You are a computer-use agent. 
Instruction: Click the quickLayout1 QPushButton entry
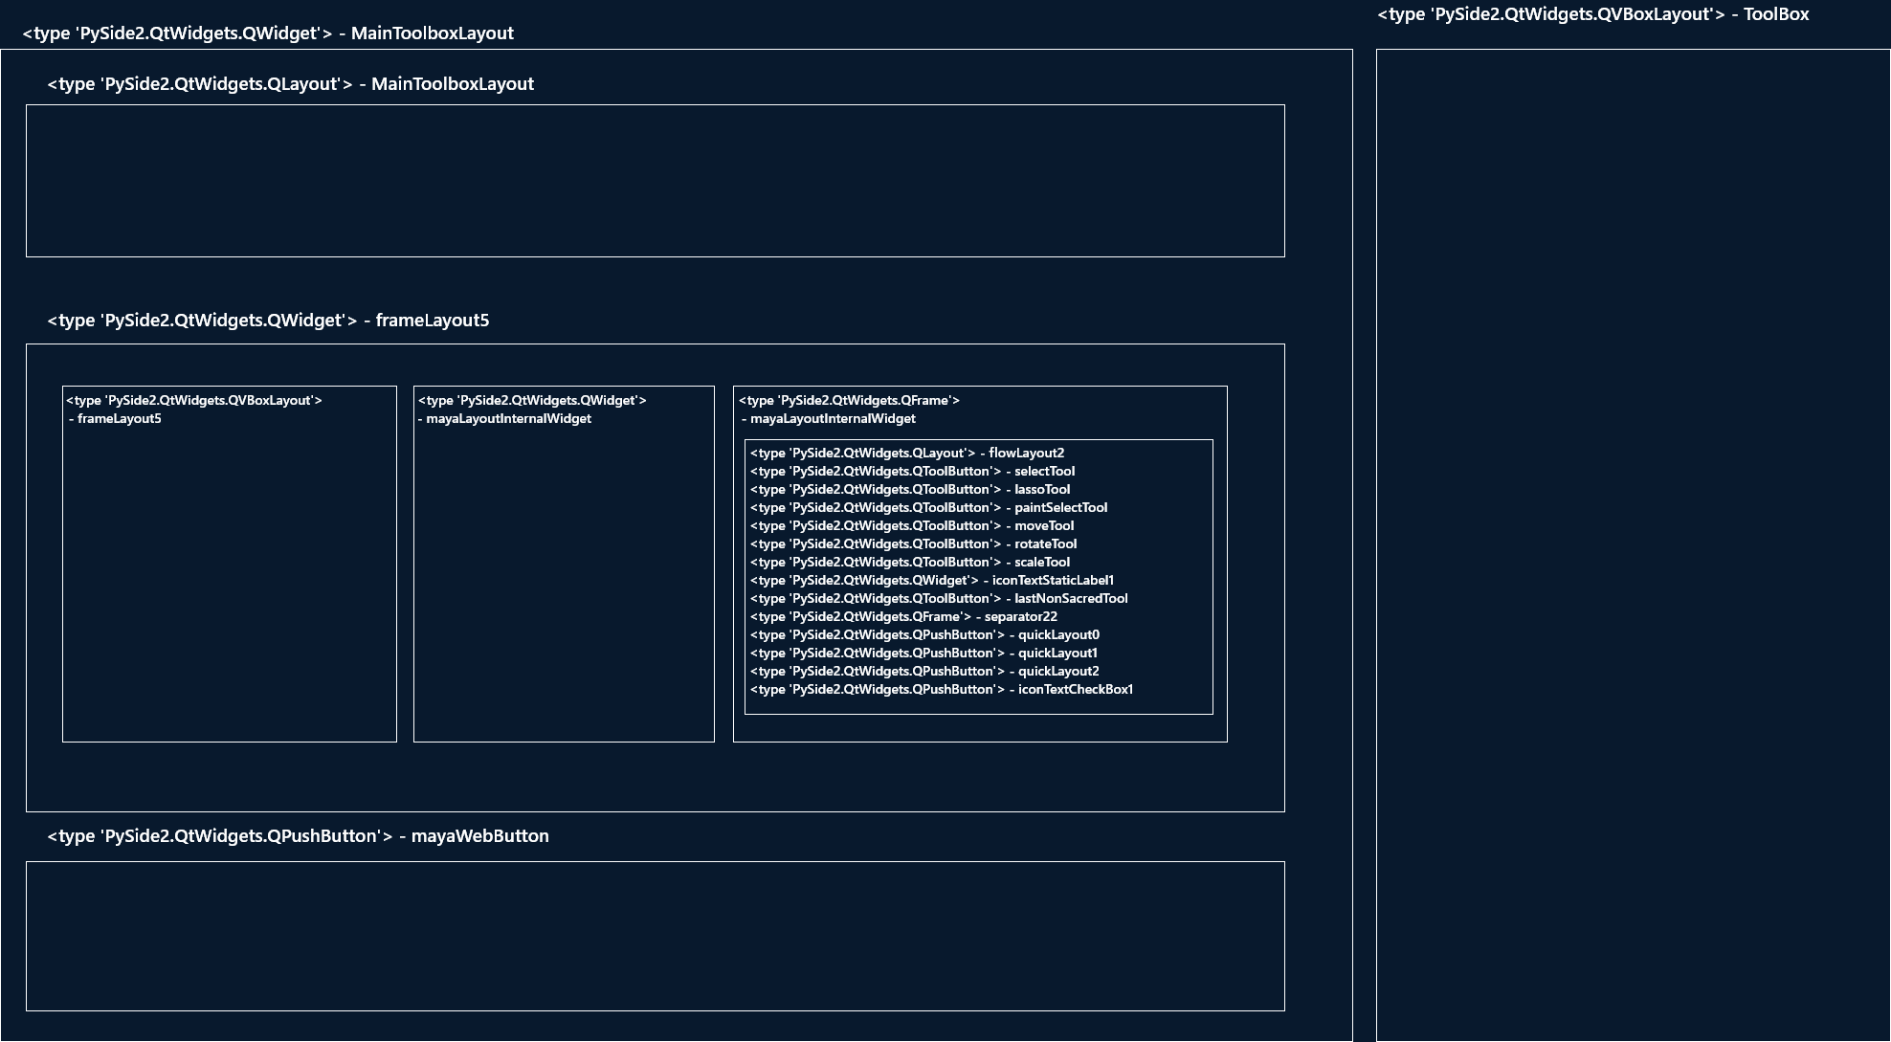coord(923,654)
